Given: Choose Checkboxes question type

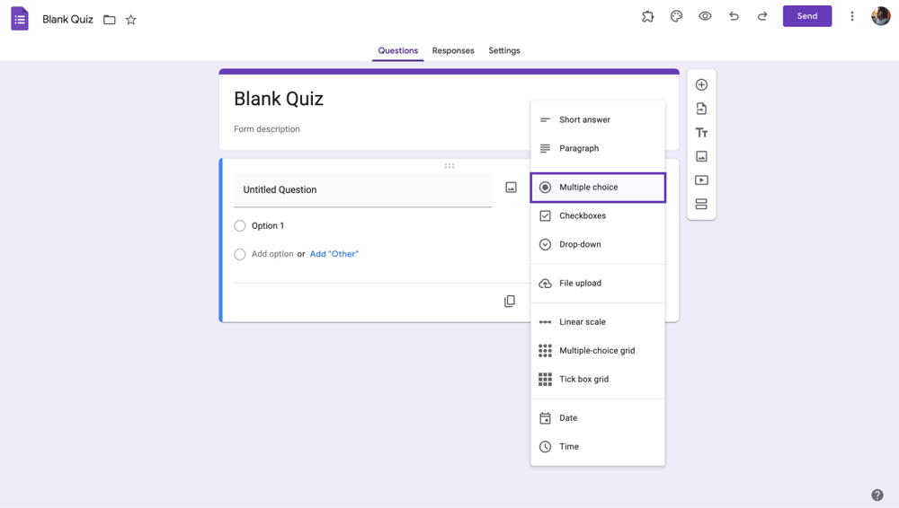Looking at the screenshot, I should pos(582,215).
